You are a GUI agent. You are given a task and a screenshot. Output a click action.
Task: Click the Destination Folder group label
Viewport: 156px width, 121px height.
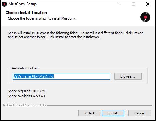click(x=24, y=68)
